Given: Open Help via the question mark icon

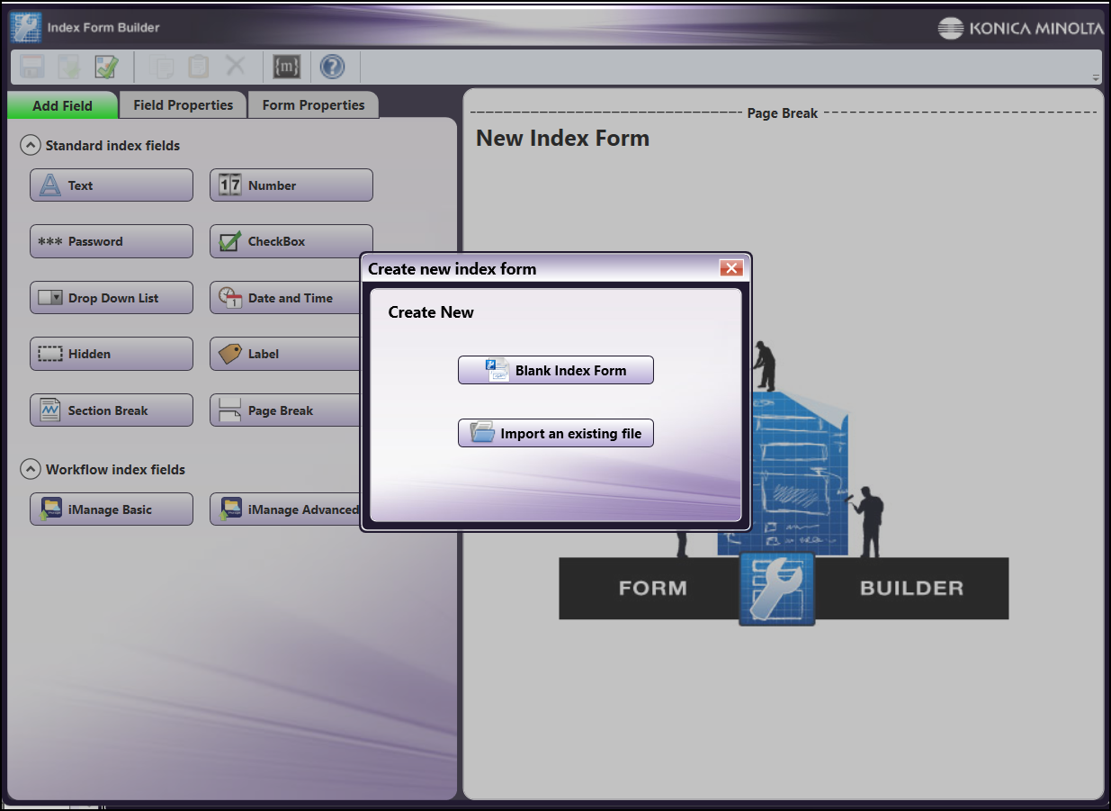Looking at the screenshot, I should (x=332, y=66).
